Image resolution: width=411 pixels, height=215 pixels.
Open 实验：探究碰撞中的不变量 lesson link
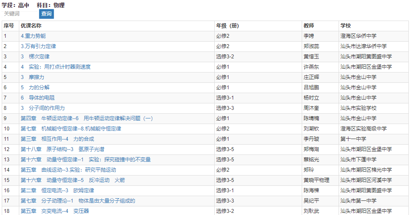point(86,160)
